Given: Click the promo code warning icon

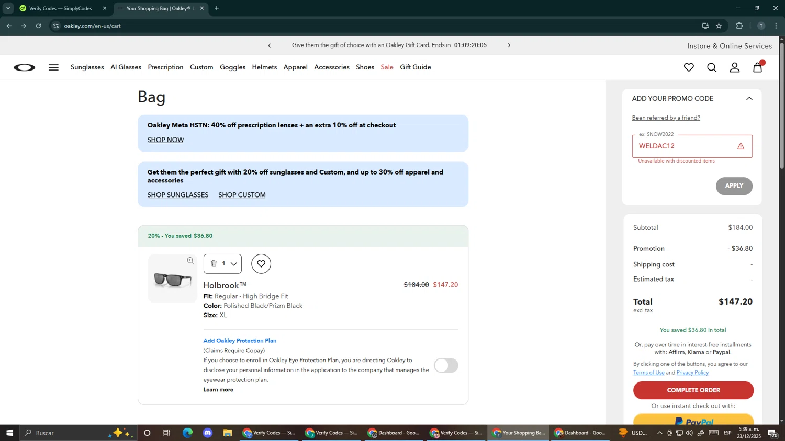Looking at the screenshot, I should pyautogui.click(x=741, y=146).
